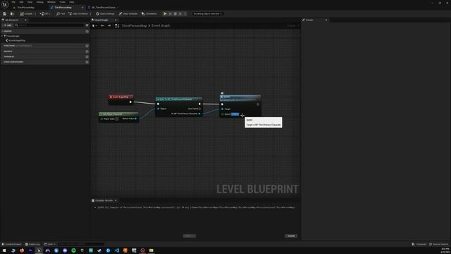The height and width of the screenshot is (254, 451).
Task: Open the Diff dropdown in toolbar
Action: 45,13
